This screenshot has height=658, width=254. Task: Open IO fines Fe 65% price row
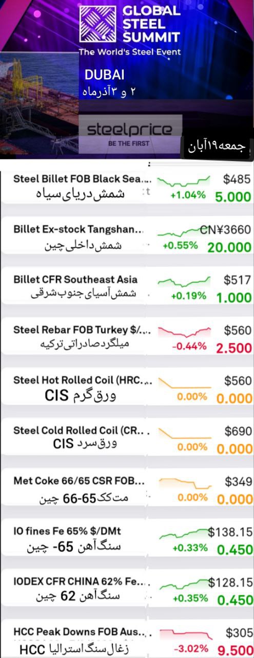click(x=127, y=539)
